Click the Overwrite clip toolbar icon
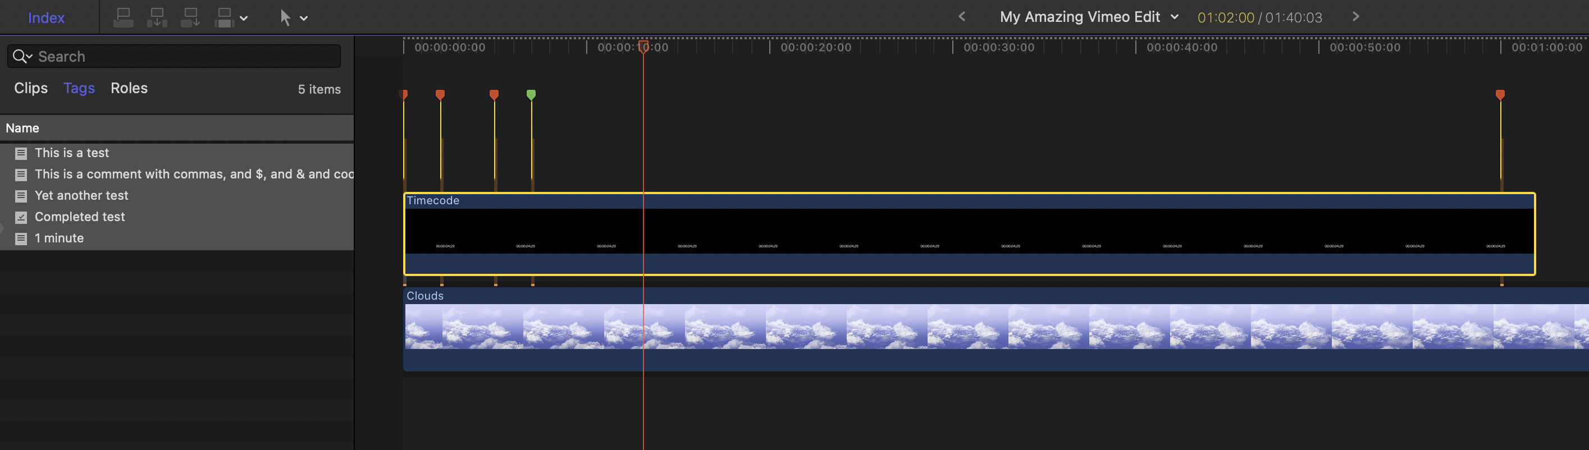The width and height of the screenshot is (1589, 450). 224,17
